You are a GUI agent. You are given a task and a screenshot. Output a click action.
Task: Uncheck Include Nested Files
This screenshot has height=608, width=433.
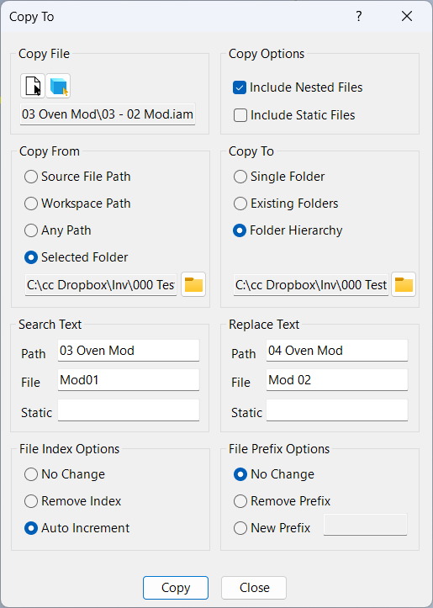(x=240, y=87)
